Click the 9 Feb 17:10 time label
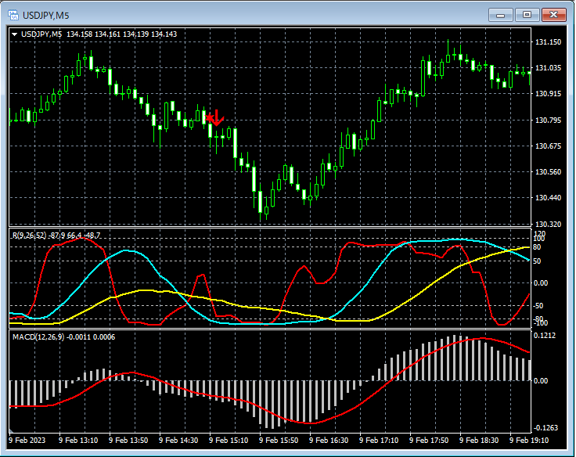The width and height of the screenshot is (576, 457). 378,441
